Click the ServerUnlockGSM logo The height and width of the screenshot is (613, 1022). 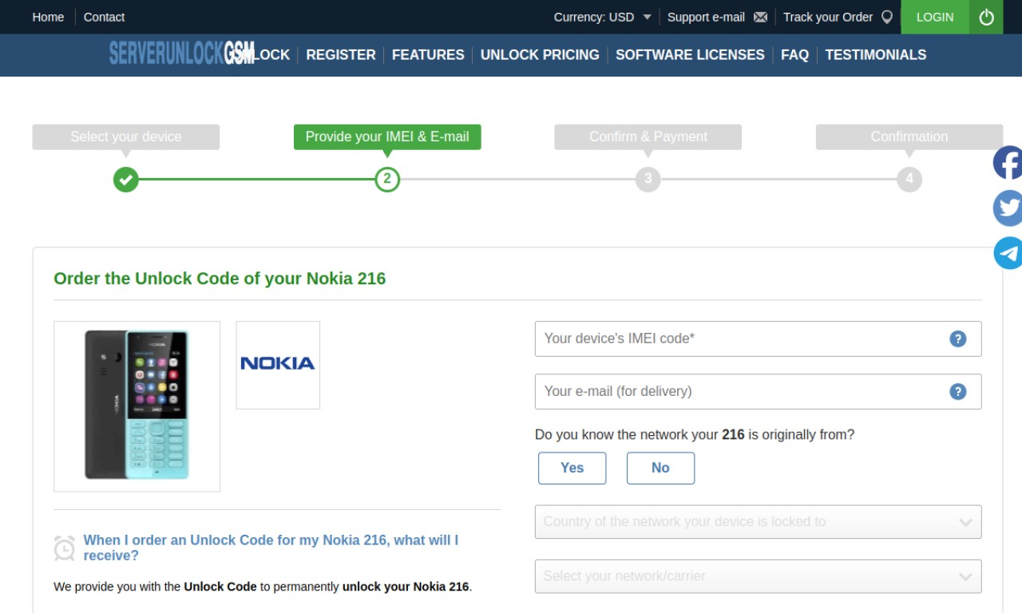[182, 53]
